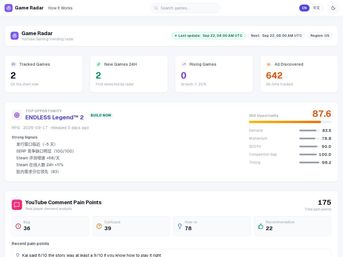Click lightbulb icon beside Kai comment

(18, 255)
